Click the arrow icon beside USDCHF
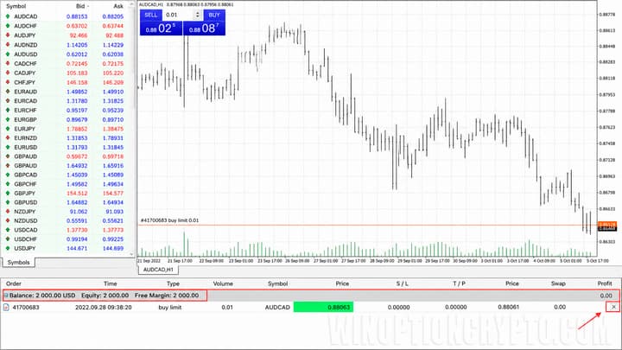Image resolution: width=622 pixels, height=350 pixels. [x=8, y=239]
